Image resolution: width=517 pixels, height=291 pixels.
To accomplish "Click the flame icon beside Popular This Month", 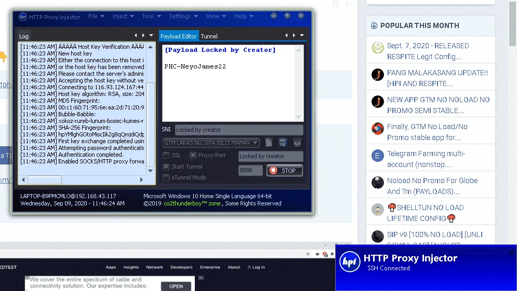I will click(374, 25).
